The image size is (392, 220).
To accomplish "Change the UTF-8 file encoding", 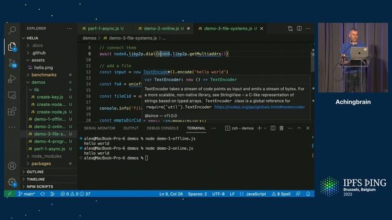I will click(x=218, y=194).
